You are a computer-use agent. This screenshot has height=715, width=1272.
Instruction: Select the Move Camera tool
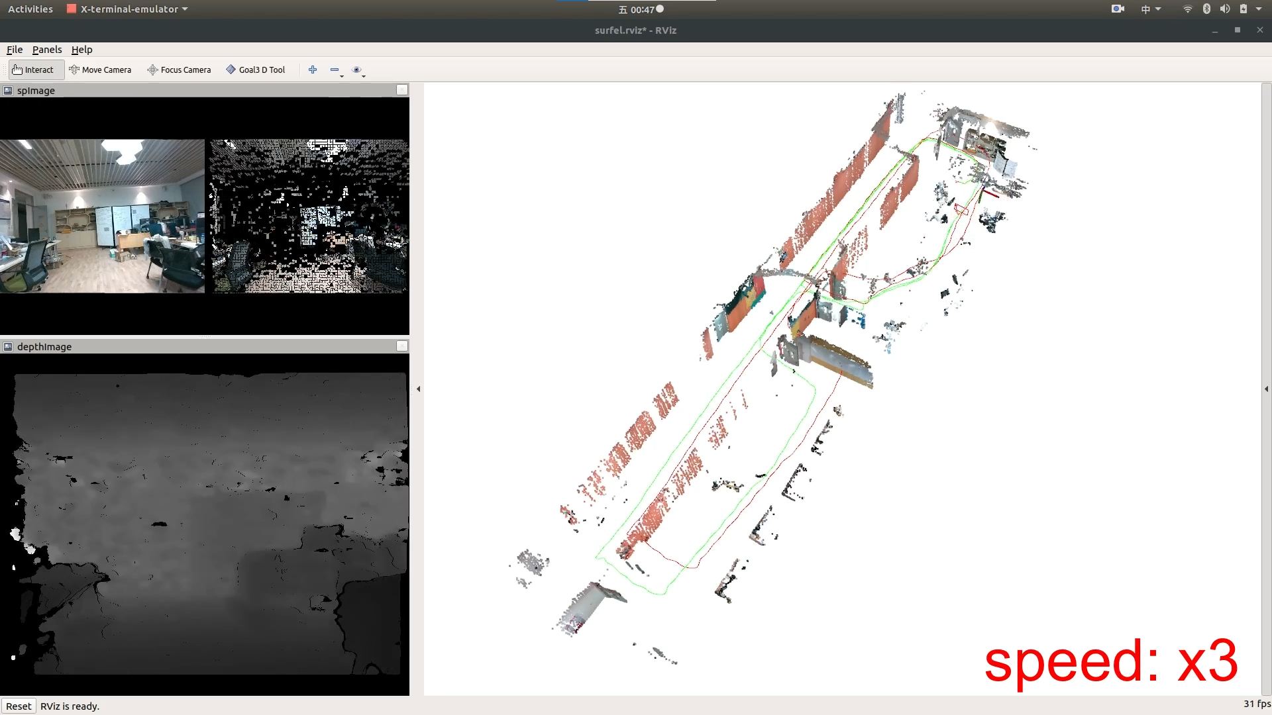pos(101,70)
